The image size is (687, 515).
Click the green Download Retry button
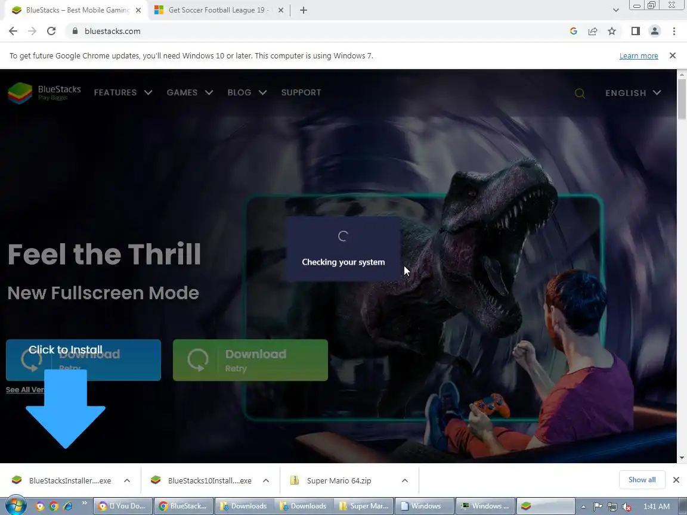tap(250, 360)
